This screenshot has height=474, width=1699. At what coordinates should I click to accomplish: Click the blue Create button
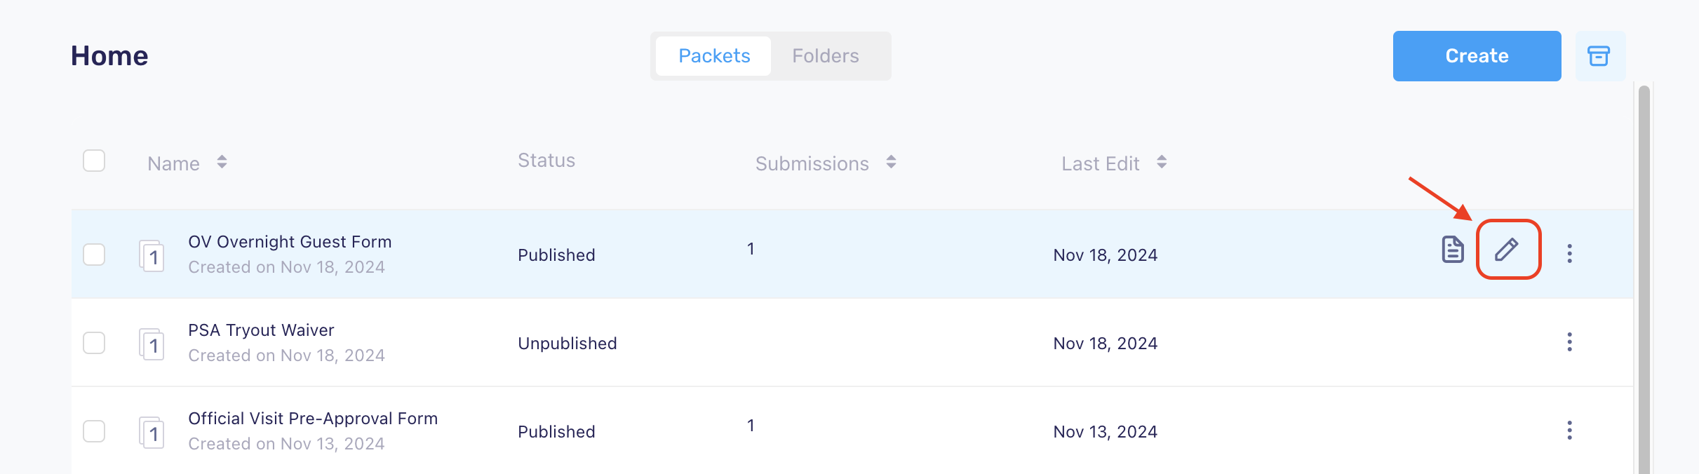coord(1477,56)
